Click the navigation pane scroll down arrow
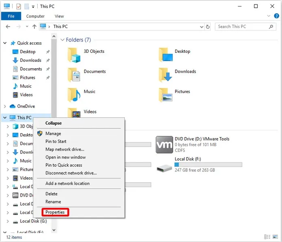282x242 pixels. (x=54, y=230)
